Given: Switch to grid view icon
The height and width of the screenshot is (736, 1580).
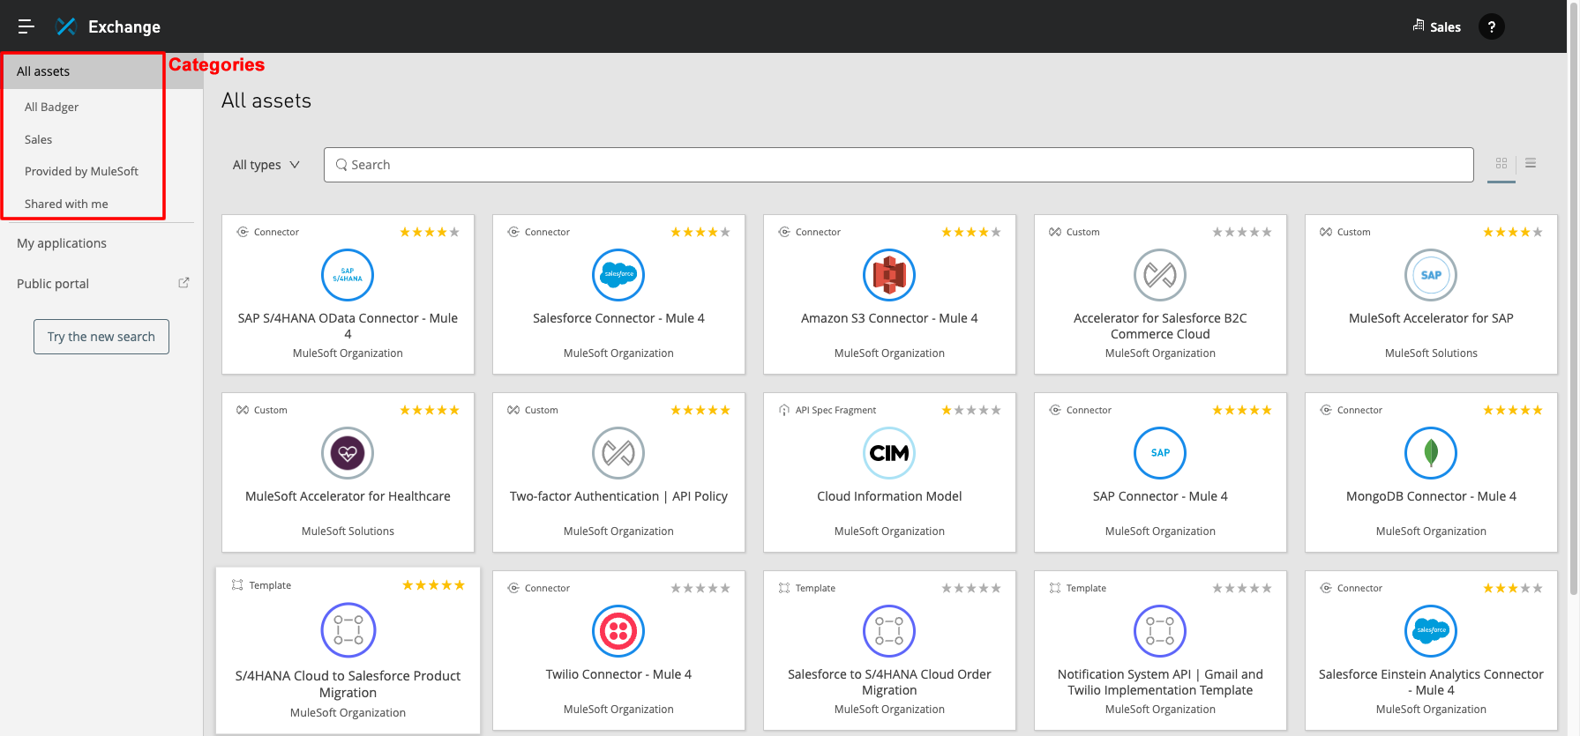Looking at the screenshot, I should tap(1501, 163).
